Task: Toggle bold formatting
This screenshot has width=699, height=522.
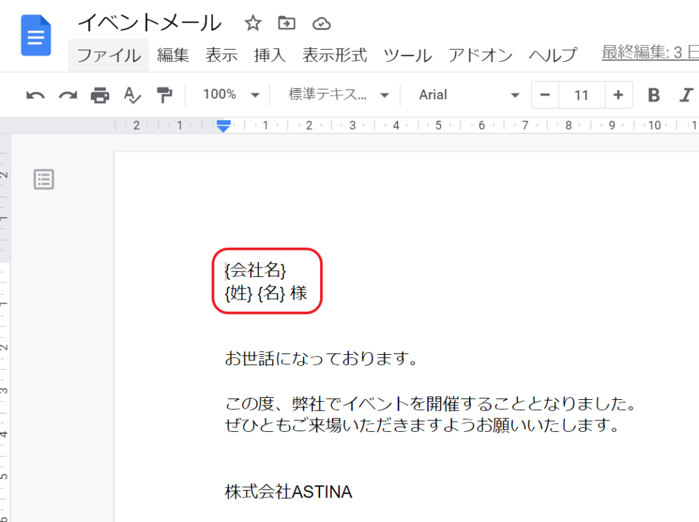Action: point(653,95)
